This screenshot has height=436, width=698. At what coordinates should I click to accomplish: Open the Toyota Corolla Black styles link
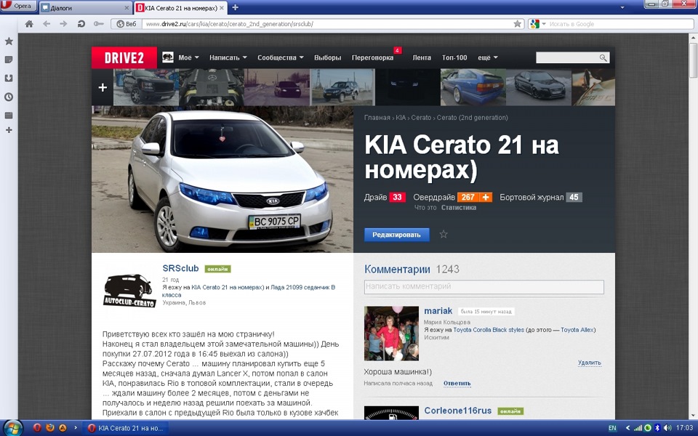point(489,330)
